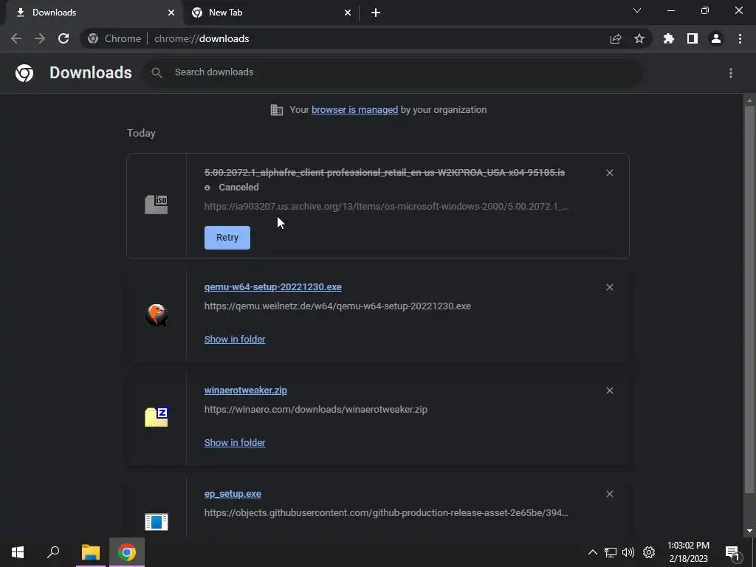Toggle the Chrome side panel icon
Viewport: 756px width, 567px height.
tap(693, 38)
